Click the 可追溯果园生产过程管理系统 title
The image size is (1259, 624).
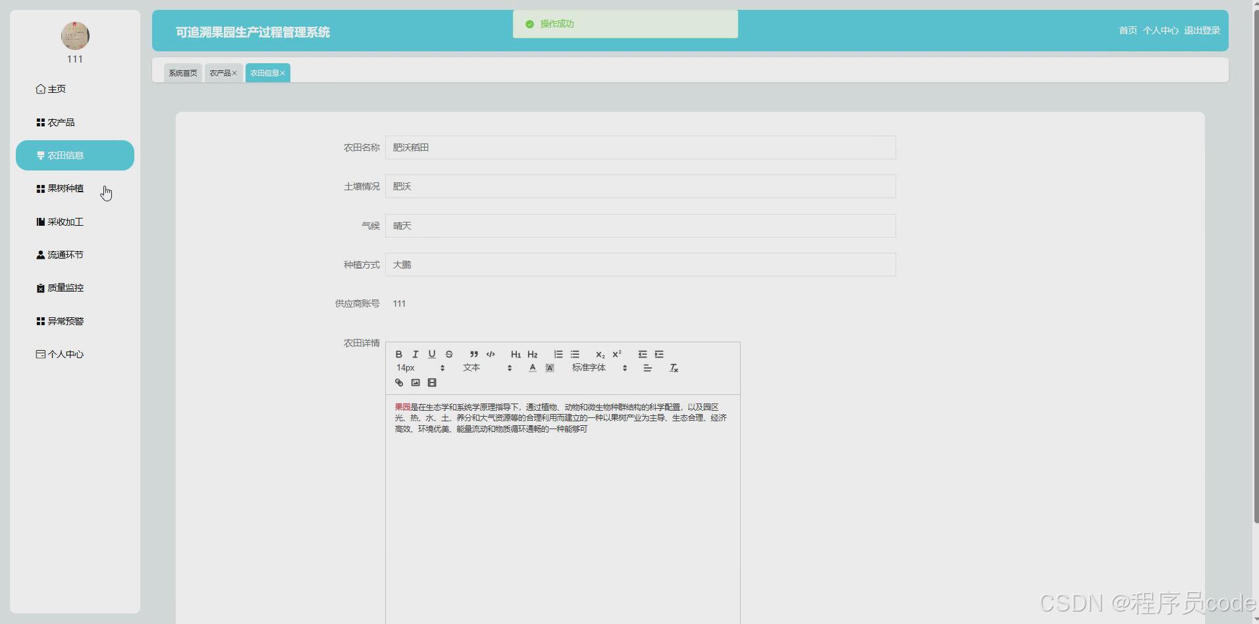[253, 32]
